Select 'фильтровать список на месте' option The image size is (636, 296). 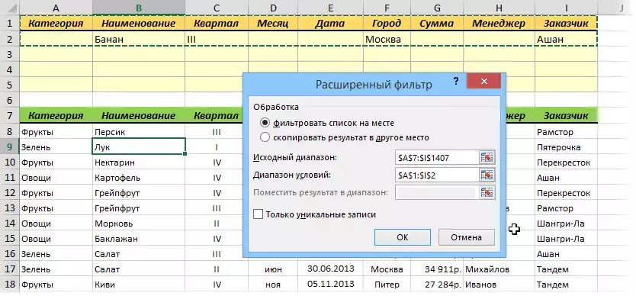tap(265, 123)
